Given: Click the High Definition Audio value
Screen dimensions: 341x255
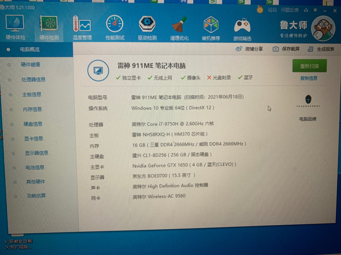Looking at the screenshot, I should point(170,186).
